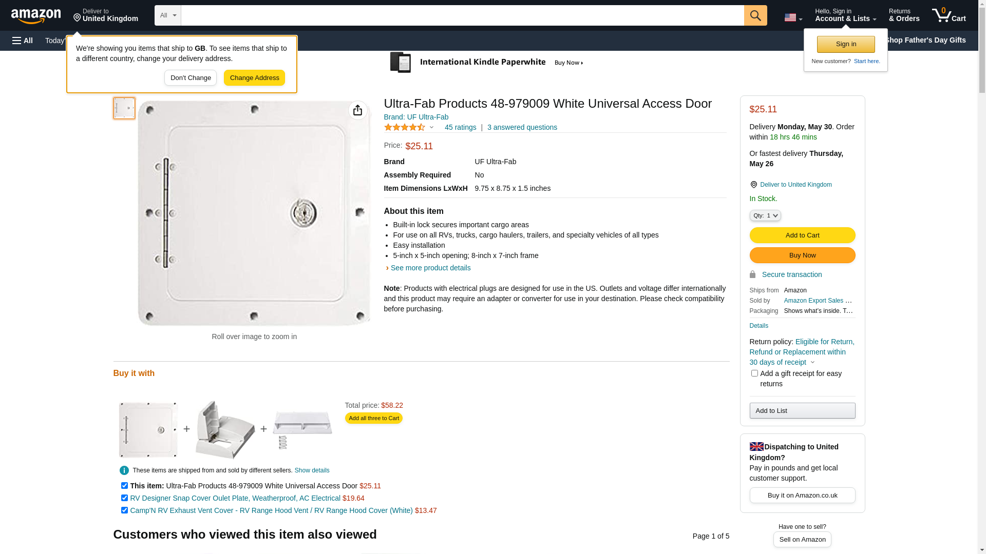Click the star rating icons
The height and width of the screenshot is (554, 986).
click(405, 127)
